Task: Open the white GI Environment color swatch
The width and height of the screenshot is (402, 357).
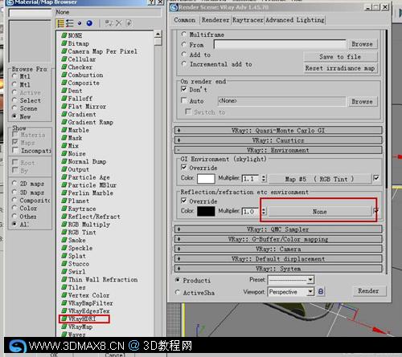Action: pos(206,179)
